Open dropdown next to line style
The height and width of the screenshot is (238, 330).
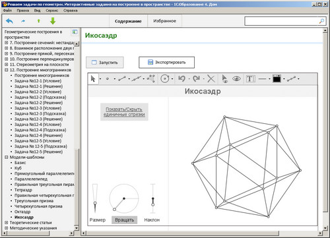(x=269, y=78)
